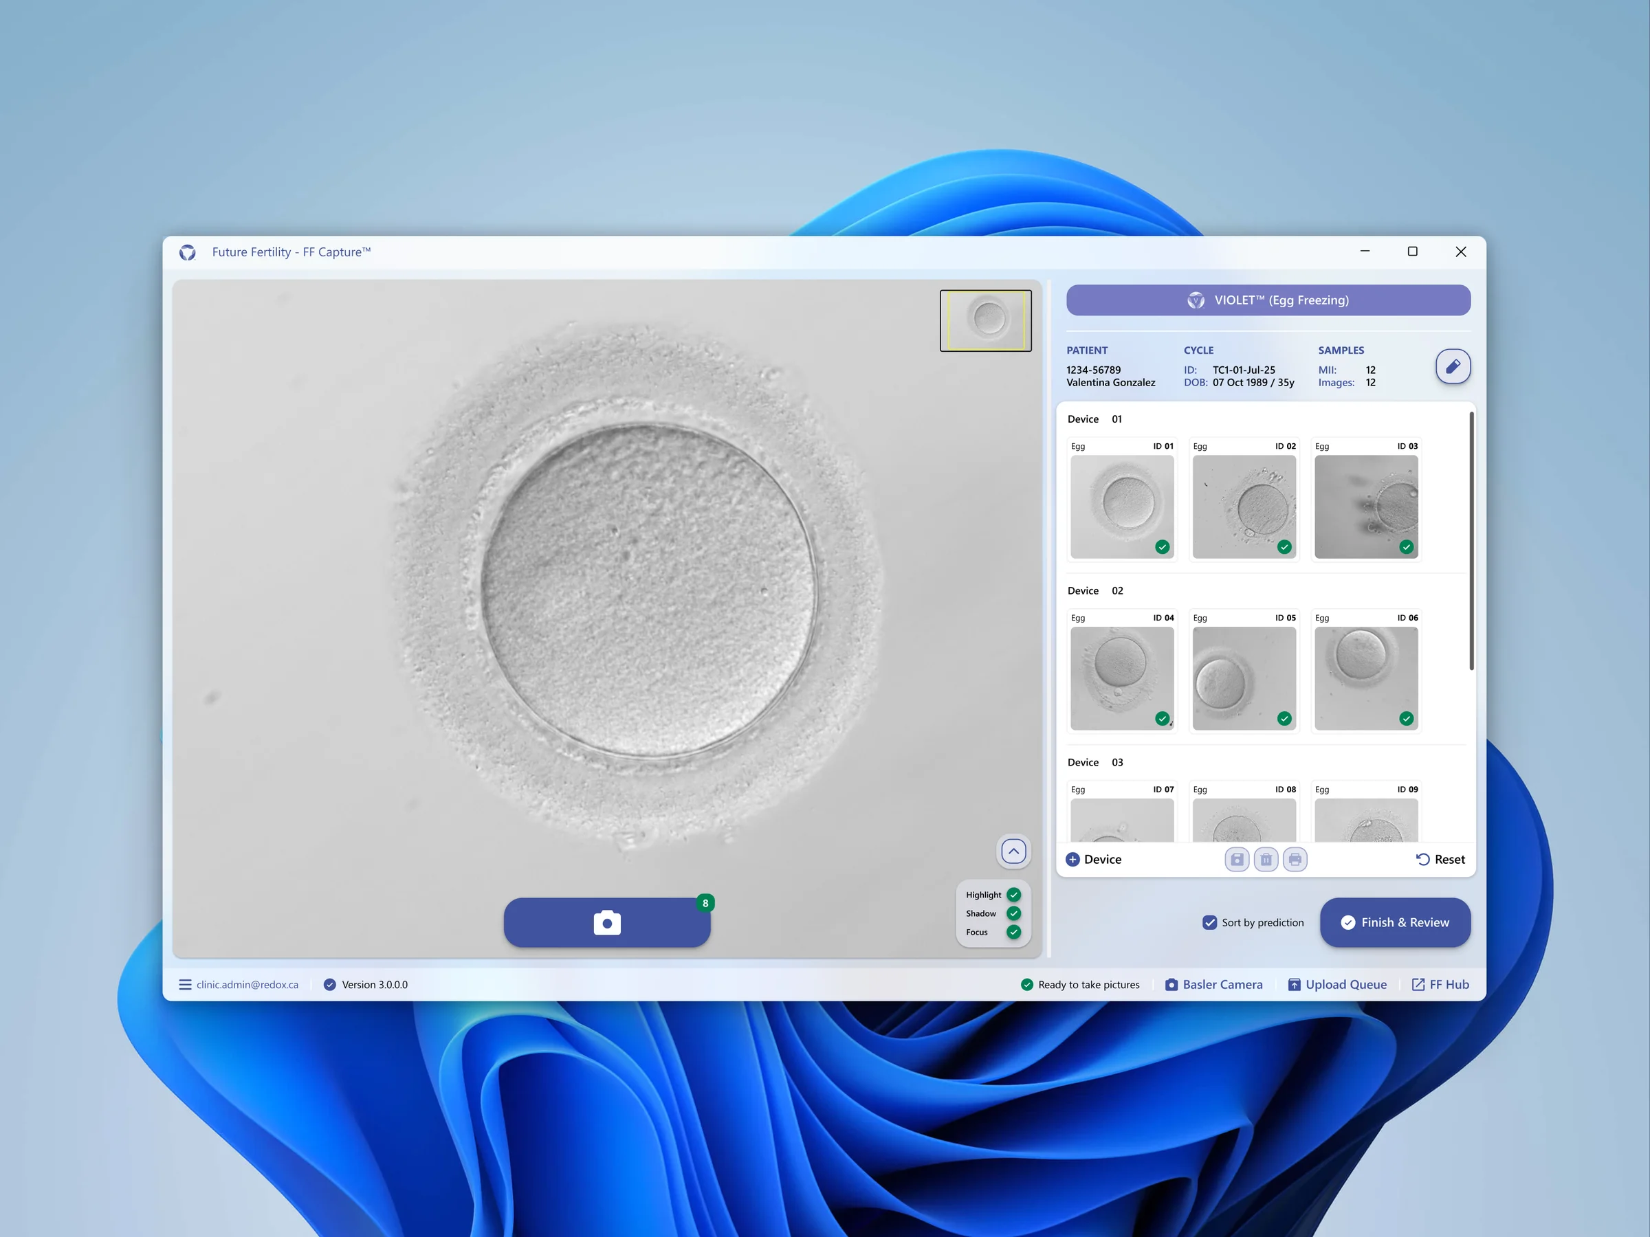Click green check badge on egg ID 05
This screenshot has height=1237, width=1650.
[1284, 718]
